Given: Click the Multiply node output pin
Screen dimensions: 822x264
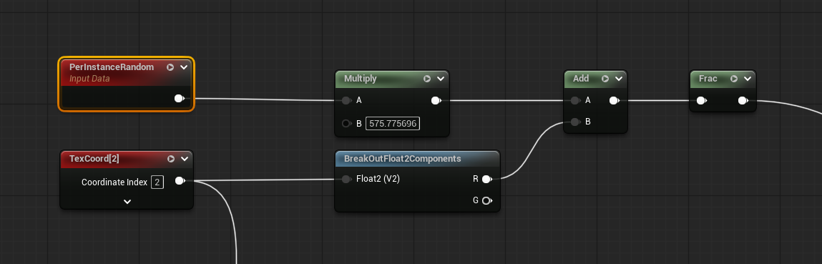Looking at the screenshot, I should click(436, 101).
